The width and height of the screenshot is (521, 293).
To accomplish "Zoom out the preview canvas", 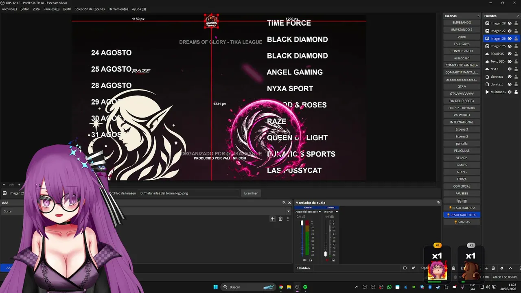I will click(4, 184).
